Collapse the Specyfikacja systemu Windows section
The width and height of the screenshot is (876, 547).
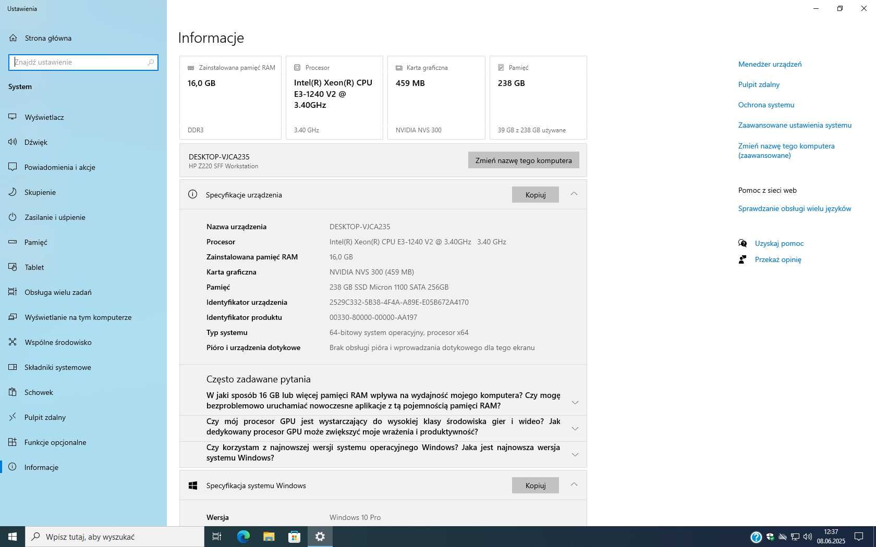[x=574, y=484]
